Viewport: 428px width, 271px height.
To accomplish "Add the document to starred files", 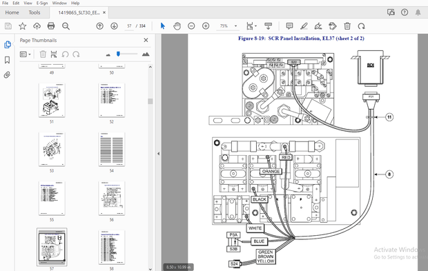I will click(22, 26).
